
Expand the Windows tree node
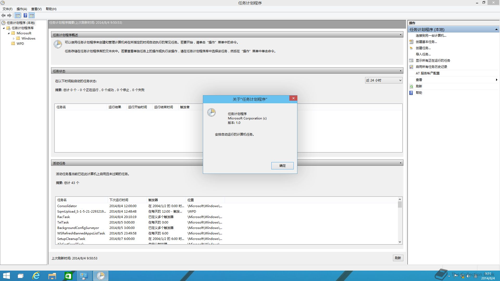14,39
